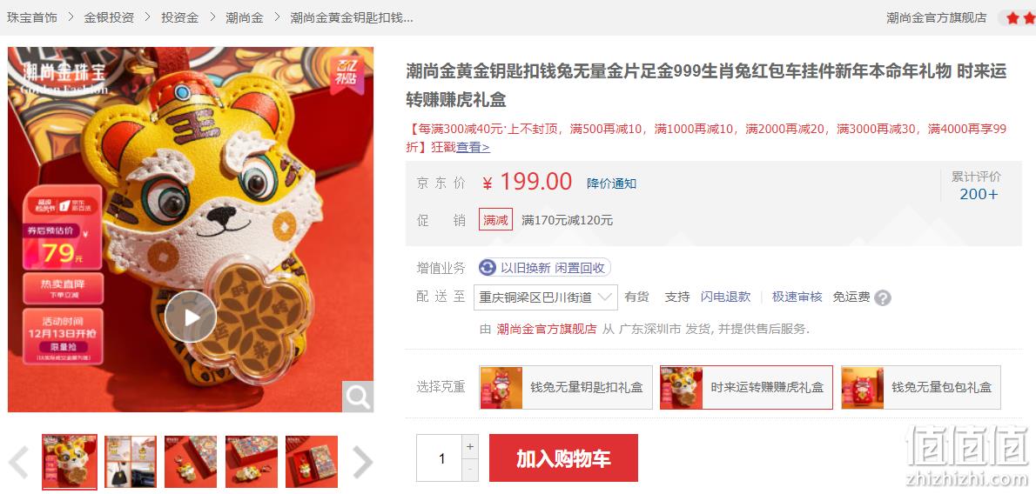Screen dimensions: 1036x494
Task: Increase quantity with plus button
Action: pos(470,447)
